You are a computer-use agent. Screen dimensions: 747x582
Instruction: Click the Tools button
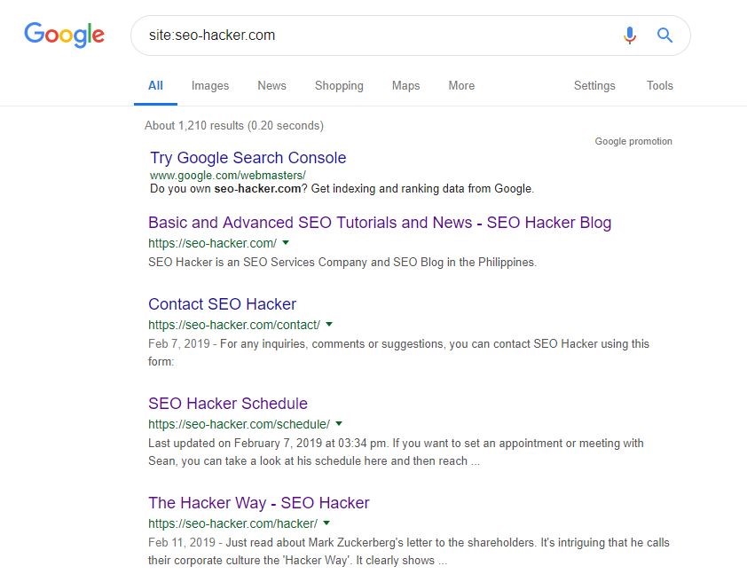[x=659, y=86]
